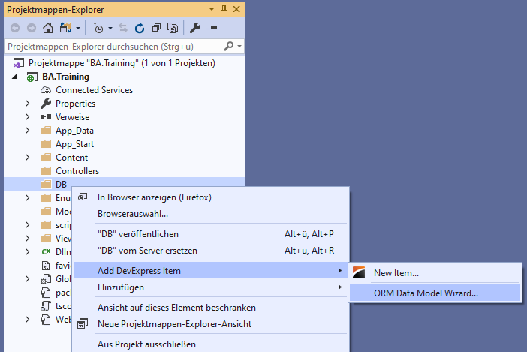This screenshot has height=352, width=527.
Task: Click the magnifier search icon
Action: (228, 46)
